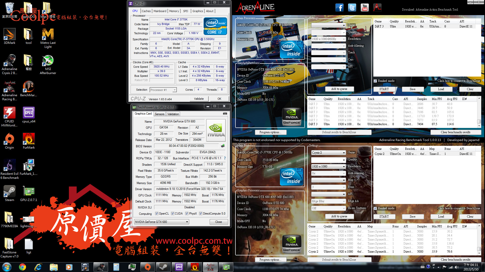Viewport: 485px width, 272px height.
Task: Click the BIOS save chip icon in GPU-Z
Action: pos(223,146)
